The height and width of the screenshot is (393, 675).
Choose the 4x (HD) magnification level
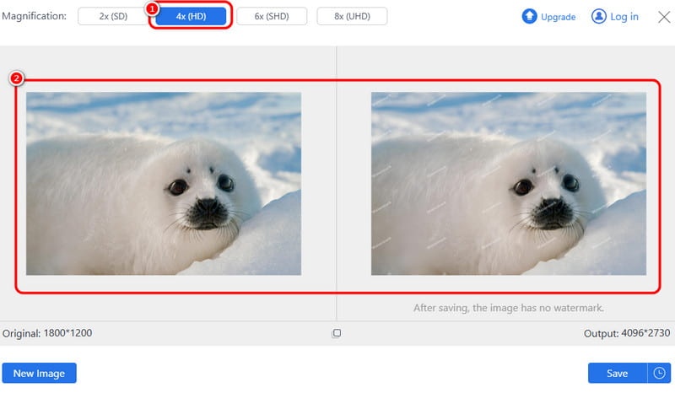point(192,16)
